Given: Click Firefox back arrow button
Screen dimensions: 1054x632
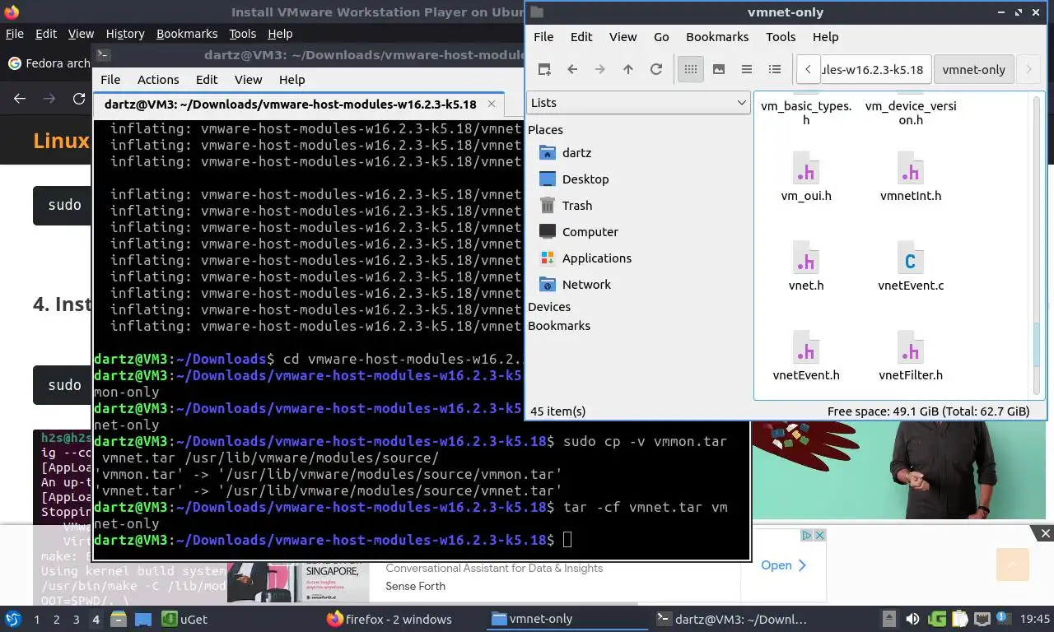Looking at the screenshot, I should tap(20, 99).
